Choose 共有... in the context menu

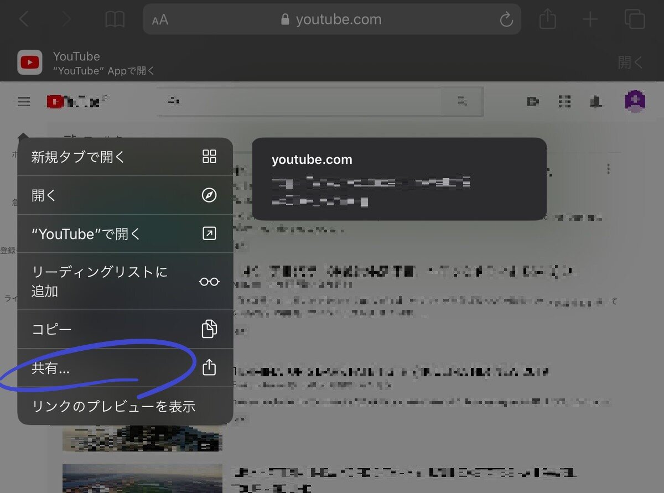pyautogui.click(x=125, y=368)
